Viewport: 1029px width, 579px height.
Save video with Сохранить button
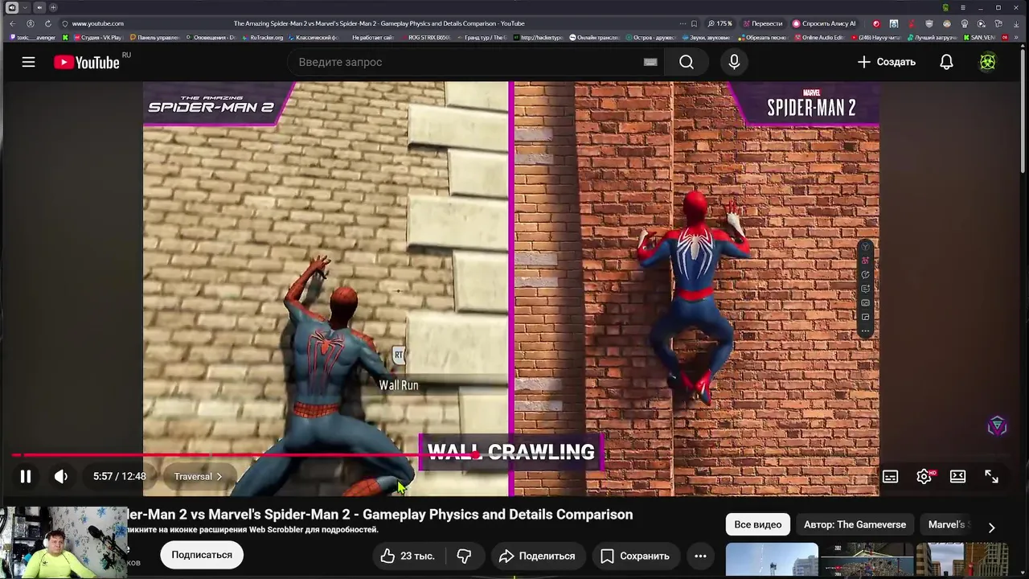coord(635,556)
